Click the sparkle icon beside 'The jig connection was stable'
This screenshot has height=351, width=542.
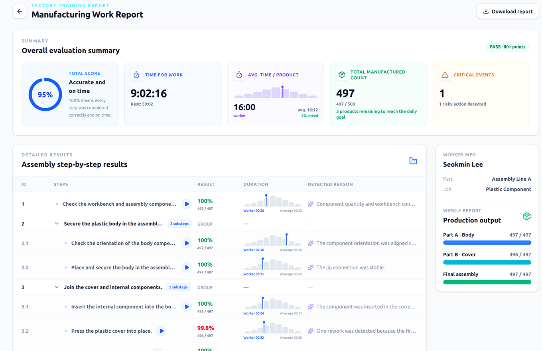(x=311, y=267)
